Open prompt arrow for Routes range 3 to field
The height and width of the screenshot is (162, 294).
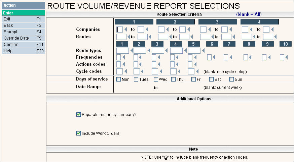point(234,37)
